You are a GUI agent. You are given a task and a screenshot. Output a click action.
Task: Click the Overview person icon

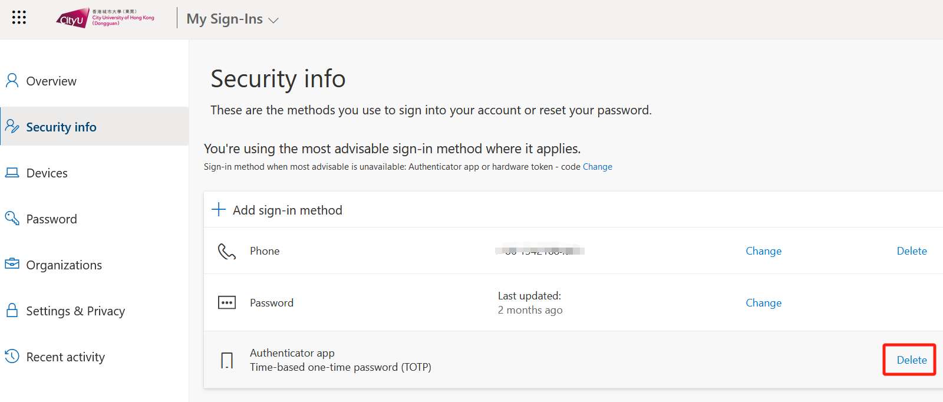(12, 81)
